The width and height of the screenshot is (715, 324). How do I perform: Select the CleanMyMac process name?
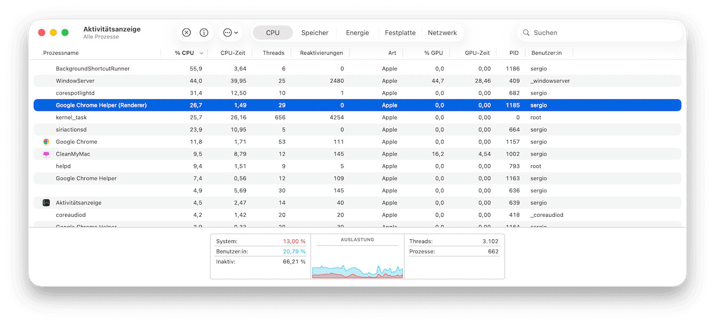(73, 154)
